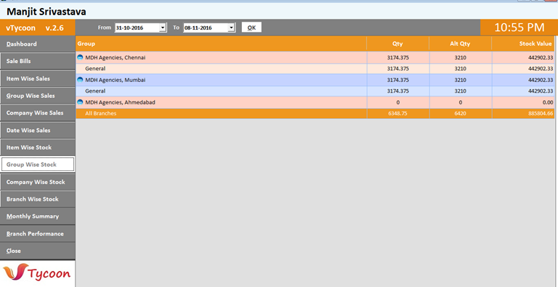The height and width of the screenshot is (287, 558).
Task: View Date Wise Sales
Action: [x=37, y=130]
